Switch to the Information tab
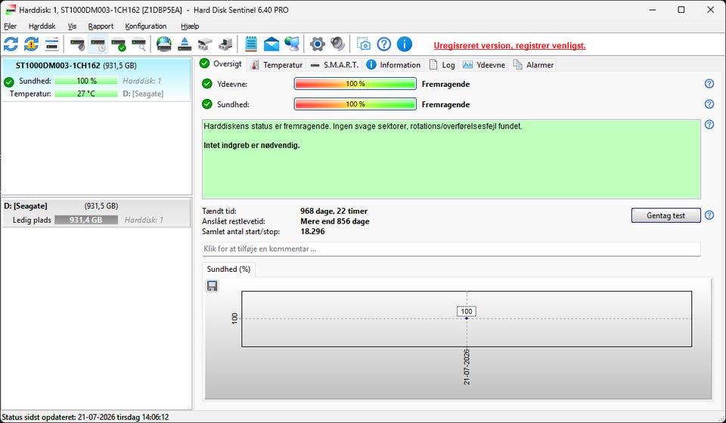This screenshot has height=423, width=726. pos(393,65)
